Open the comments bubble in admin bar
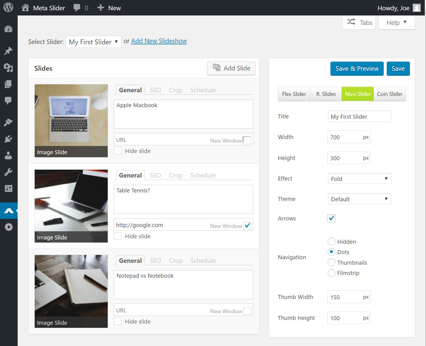This screenshot has width=426, height=346. (77, 8)
